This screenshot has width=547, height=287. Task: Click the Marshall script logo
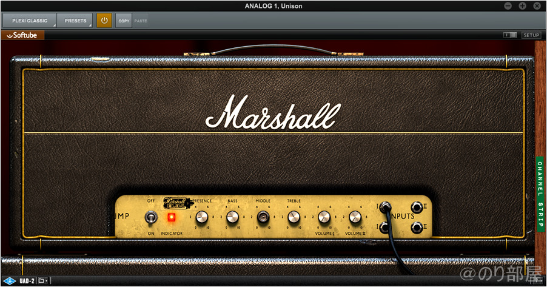(273, 112)
